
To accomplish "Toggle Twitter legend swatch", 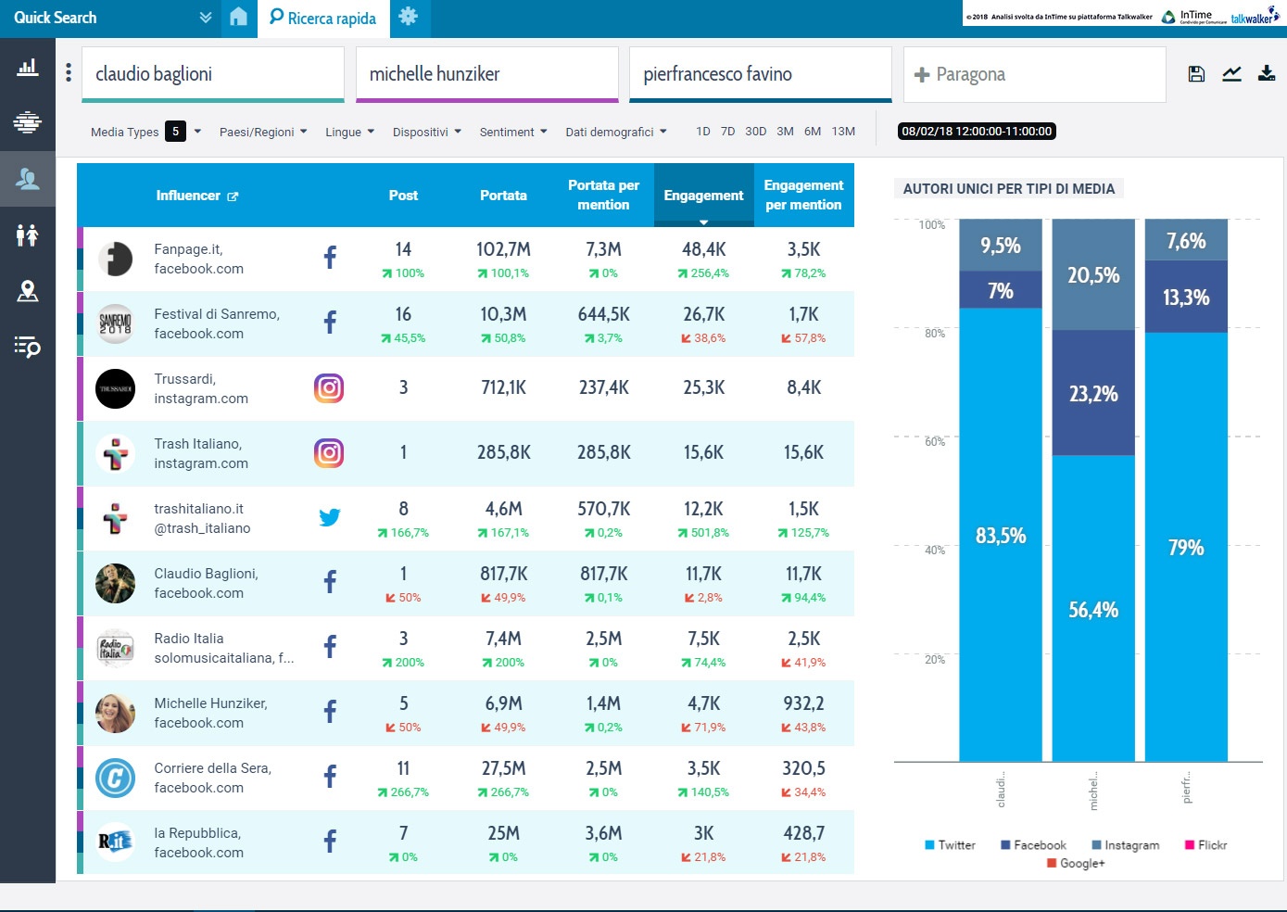I will click(x=929, y=845).
